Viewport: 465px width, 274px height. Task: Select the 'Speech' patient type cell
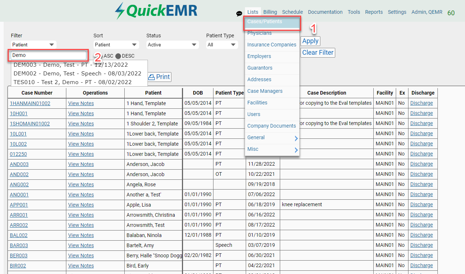point(229,245)
